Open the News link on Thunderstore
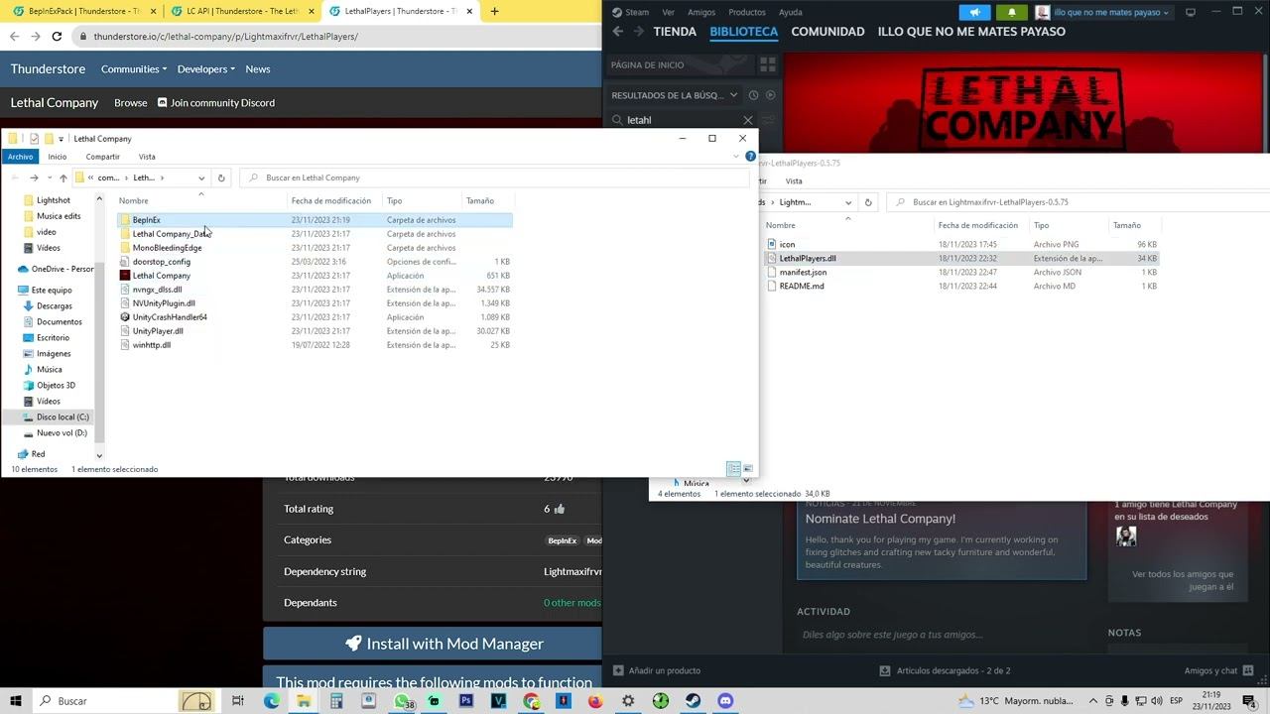Viewport: 1270px width, 714px height. (x=258, y=69)
